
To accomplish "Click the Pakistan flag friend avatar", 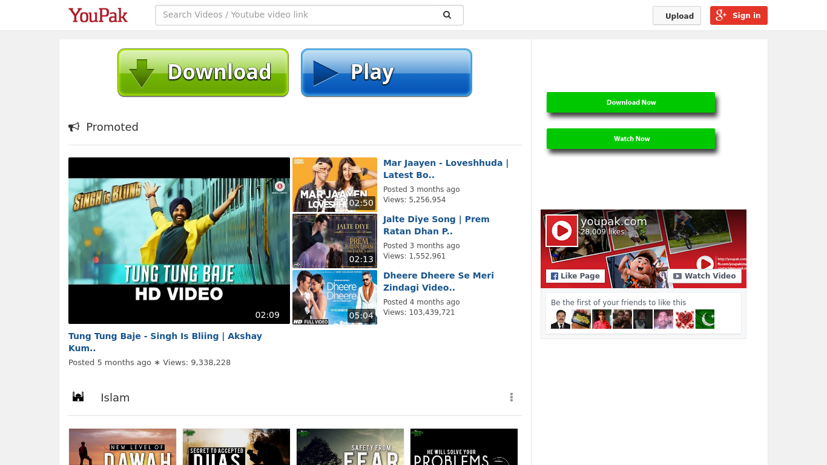I will tap(705, 319).
